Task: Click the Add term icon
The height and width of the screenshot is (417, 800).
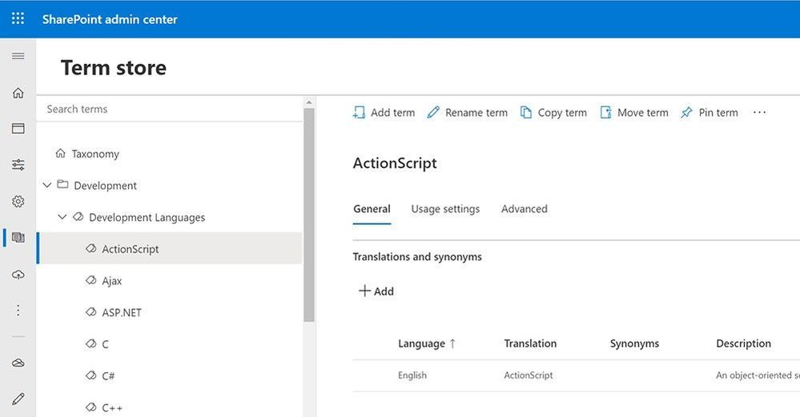Action: click(360, 112)
